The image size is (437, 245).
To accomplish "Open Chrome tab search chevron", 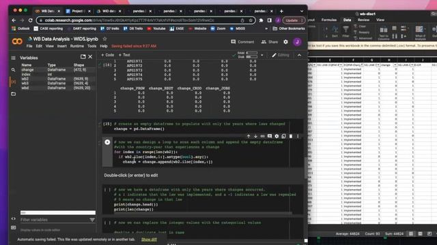I will click(x=302, y=11).
